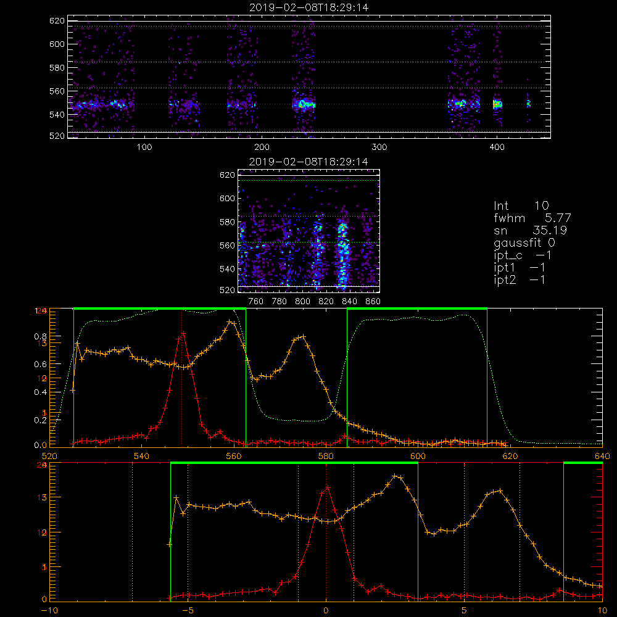Click x-axis label "300" under top spectrogram
The width and height of the screenshot is (617, 617).
[379, 147]
